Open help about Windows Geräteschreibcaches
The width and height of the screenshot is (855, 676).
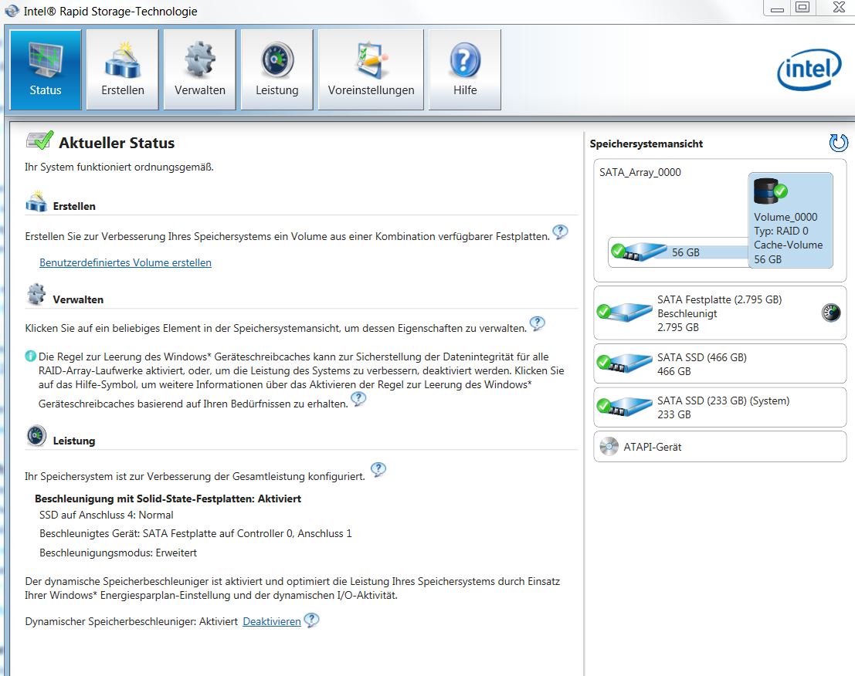click(x=358, y=399)
